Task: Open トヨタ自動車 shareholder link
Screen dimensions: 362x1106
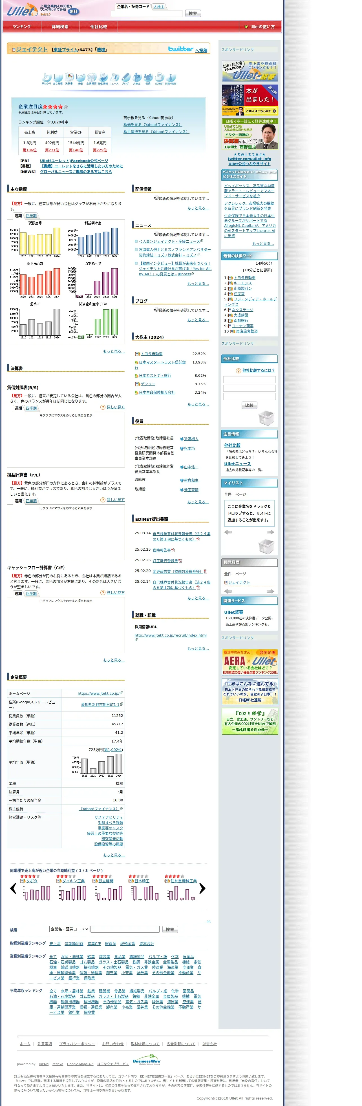Action: pos(152,354)
